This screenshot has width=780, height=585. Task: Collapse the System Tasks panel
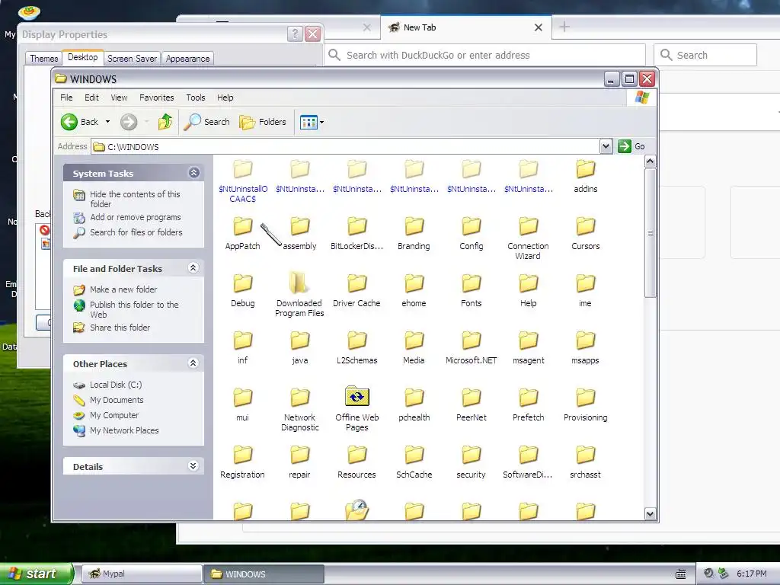click(x=194, y=173)
